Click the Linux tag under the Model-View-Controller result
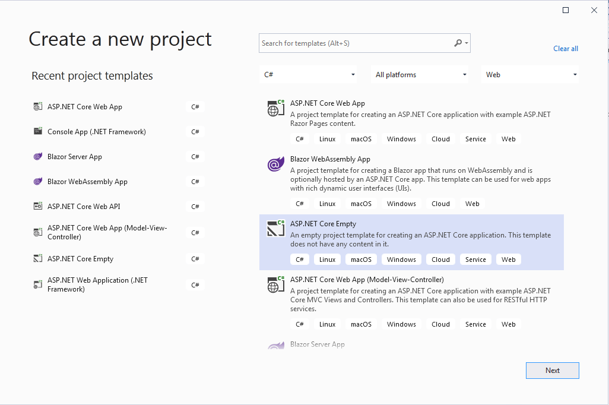This screenshot has height=405, width=609. click(328, 324)
